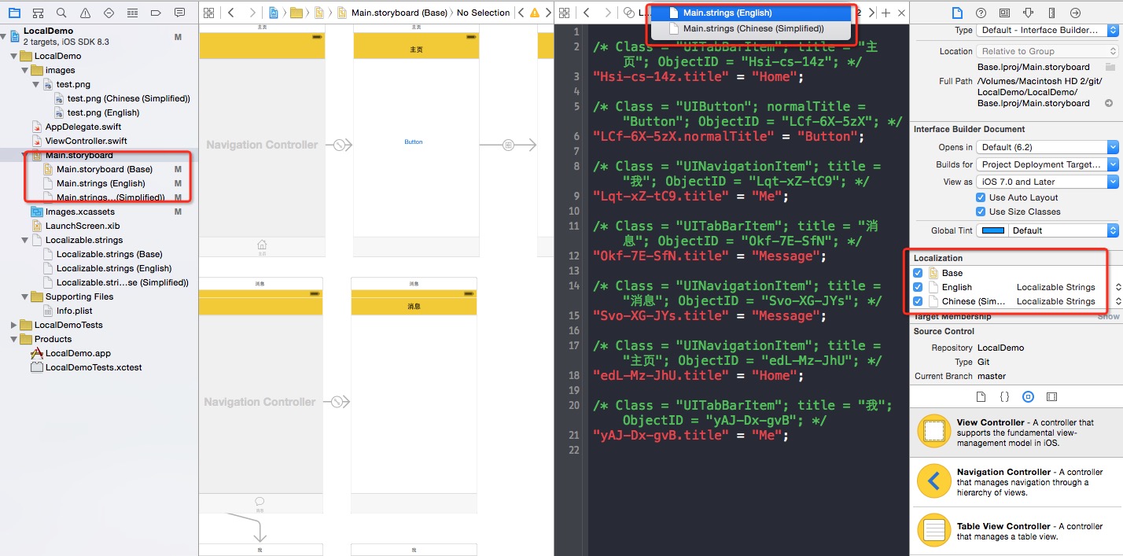Screen dimensions: 1123x556
Task: Select AppDelegate.swift in project navigator
Action: tap(83, 127)
